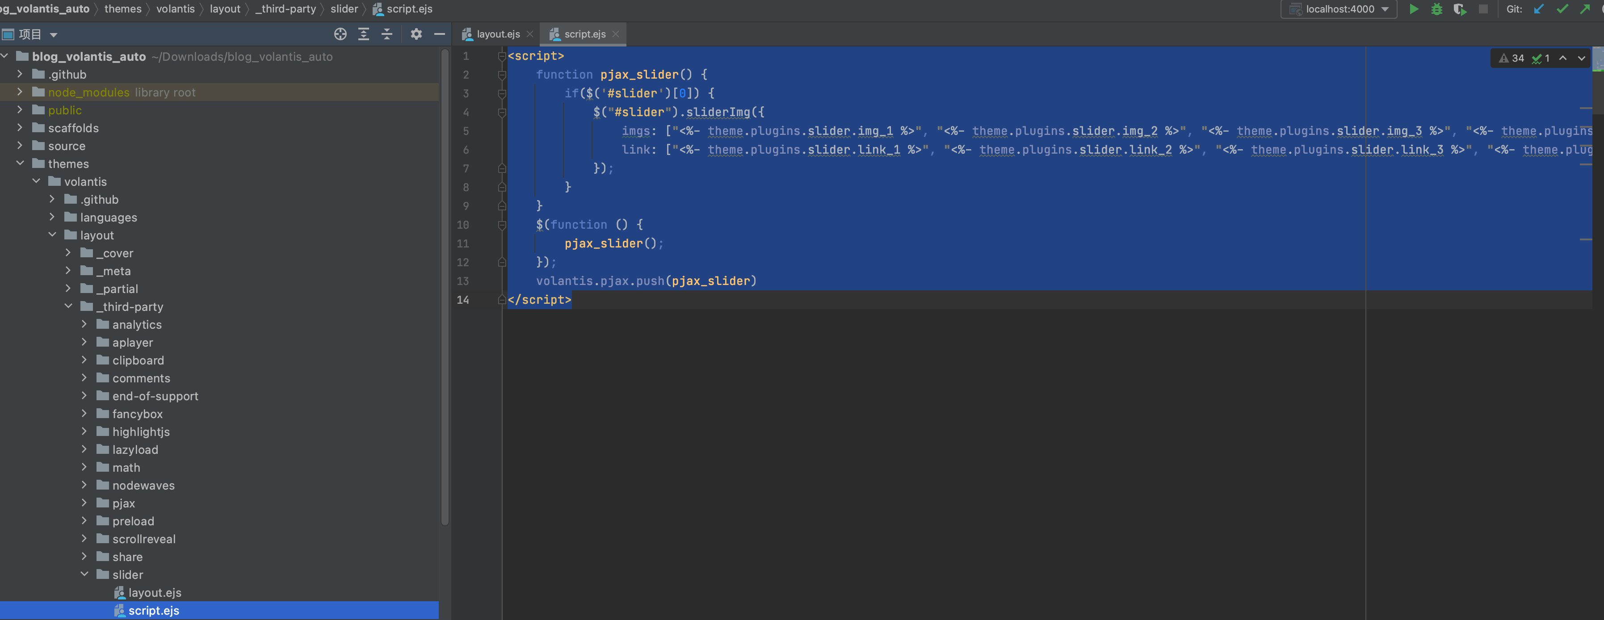Start Debug with the bug icon

pyautogui.click(x=1437, y=9)
